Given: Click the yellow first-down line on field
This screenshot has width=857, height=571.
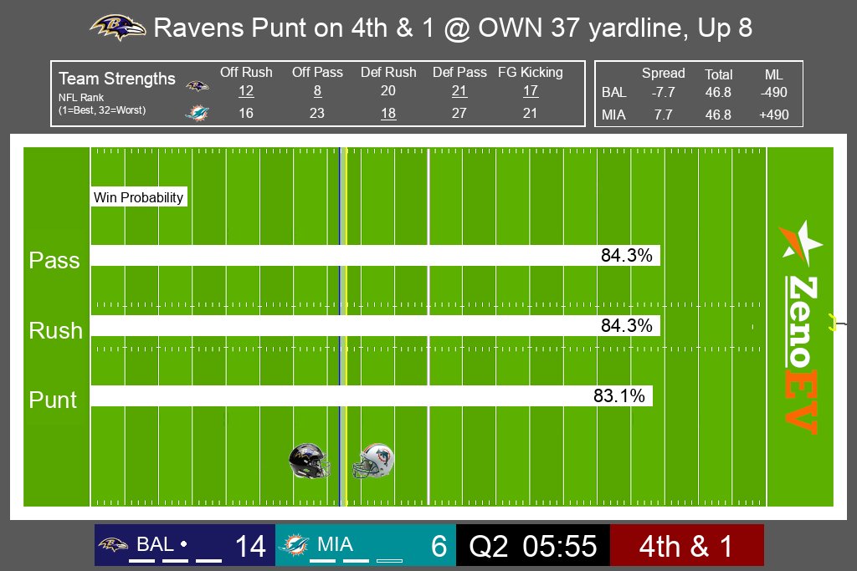Looking at the screenshot, I should click(x=346, y=326).
